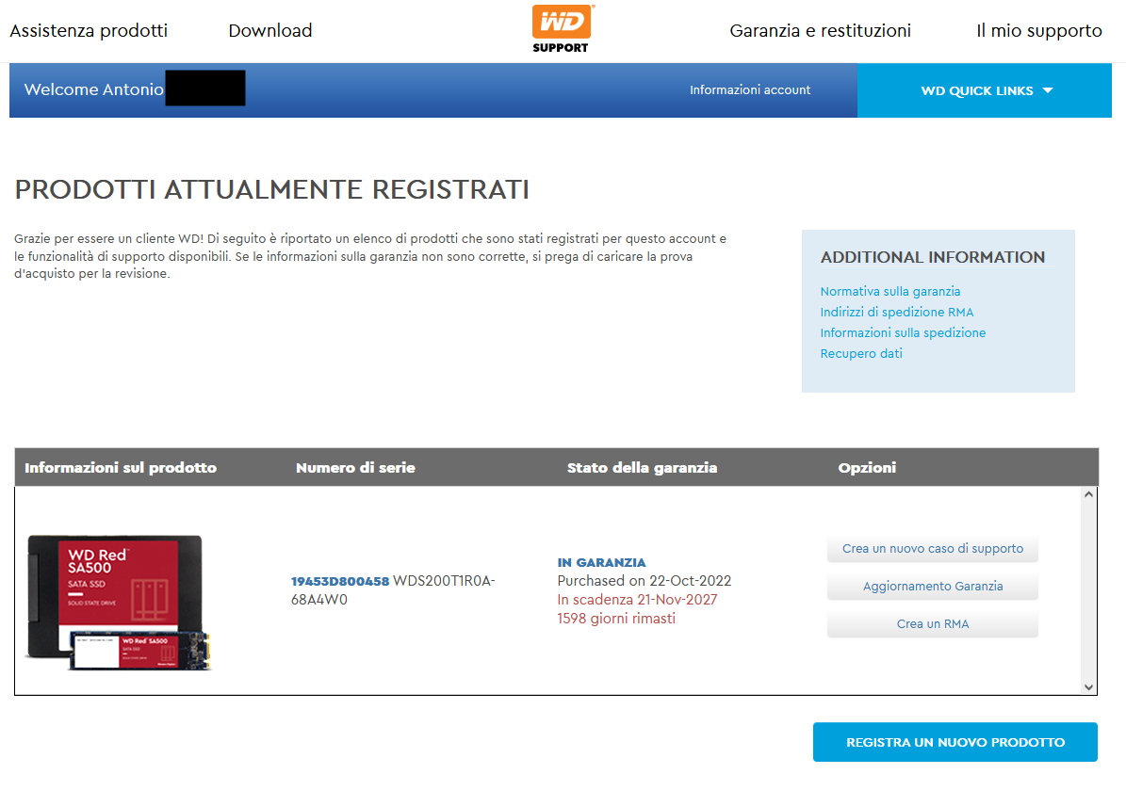Open serial number 19453D800458 link
Viewport: 1126px width, 790px height.
339,581
